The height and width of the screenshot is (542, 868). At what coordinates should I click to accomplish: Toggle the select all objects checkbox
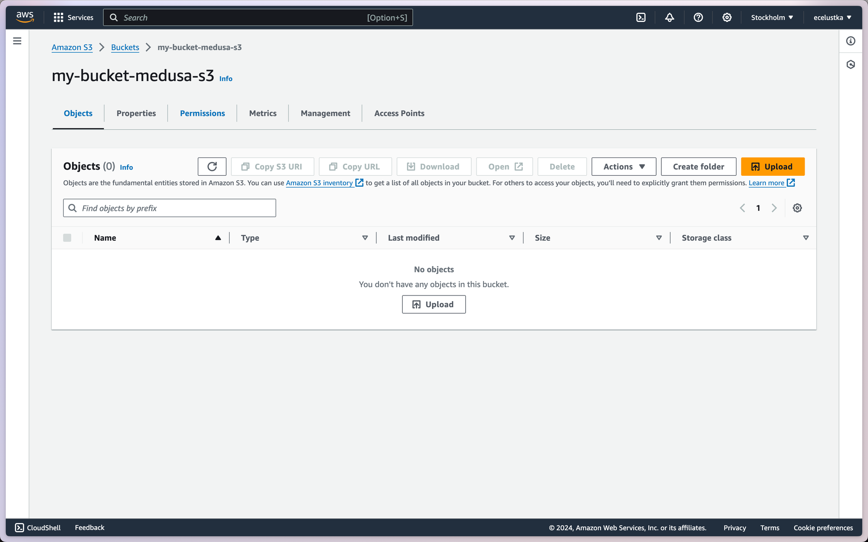pyautogui.click(x=67, y=238)
